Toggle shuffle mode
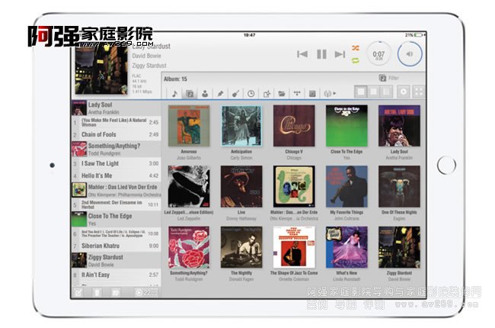The image size is (495, 328). click(355, 48)
